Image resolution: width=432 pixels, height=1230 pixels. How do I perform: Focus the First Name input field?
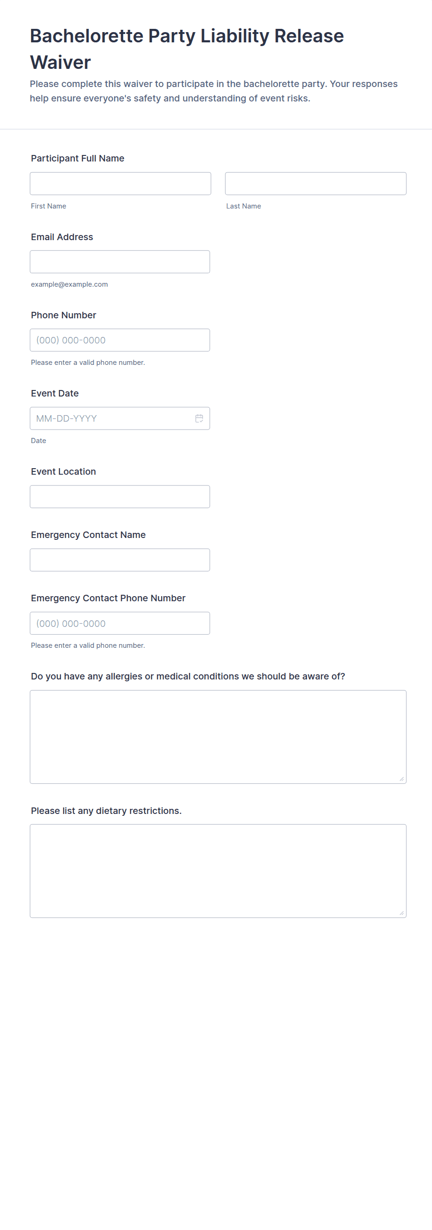tap(120, 184)
